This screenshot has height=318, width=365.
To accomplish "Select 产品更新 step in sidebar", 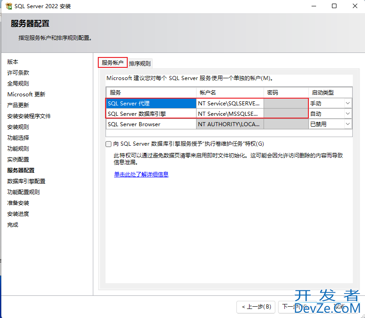I will point(18,105).
